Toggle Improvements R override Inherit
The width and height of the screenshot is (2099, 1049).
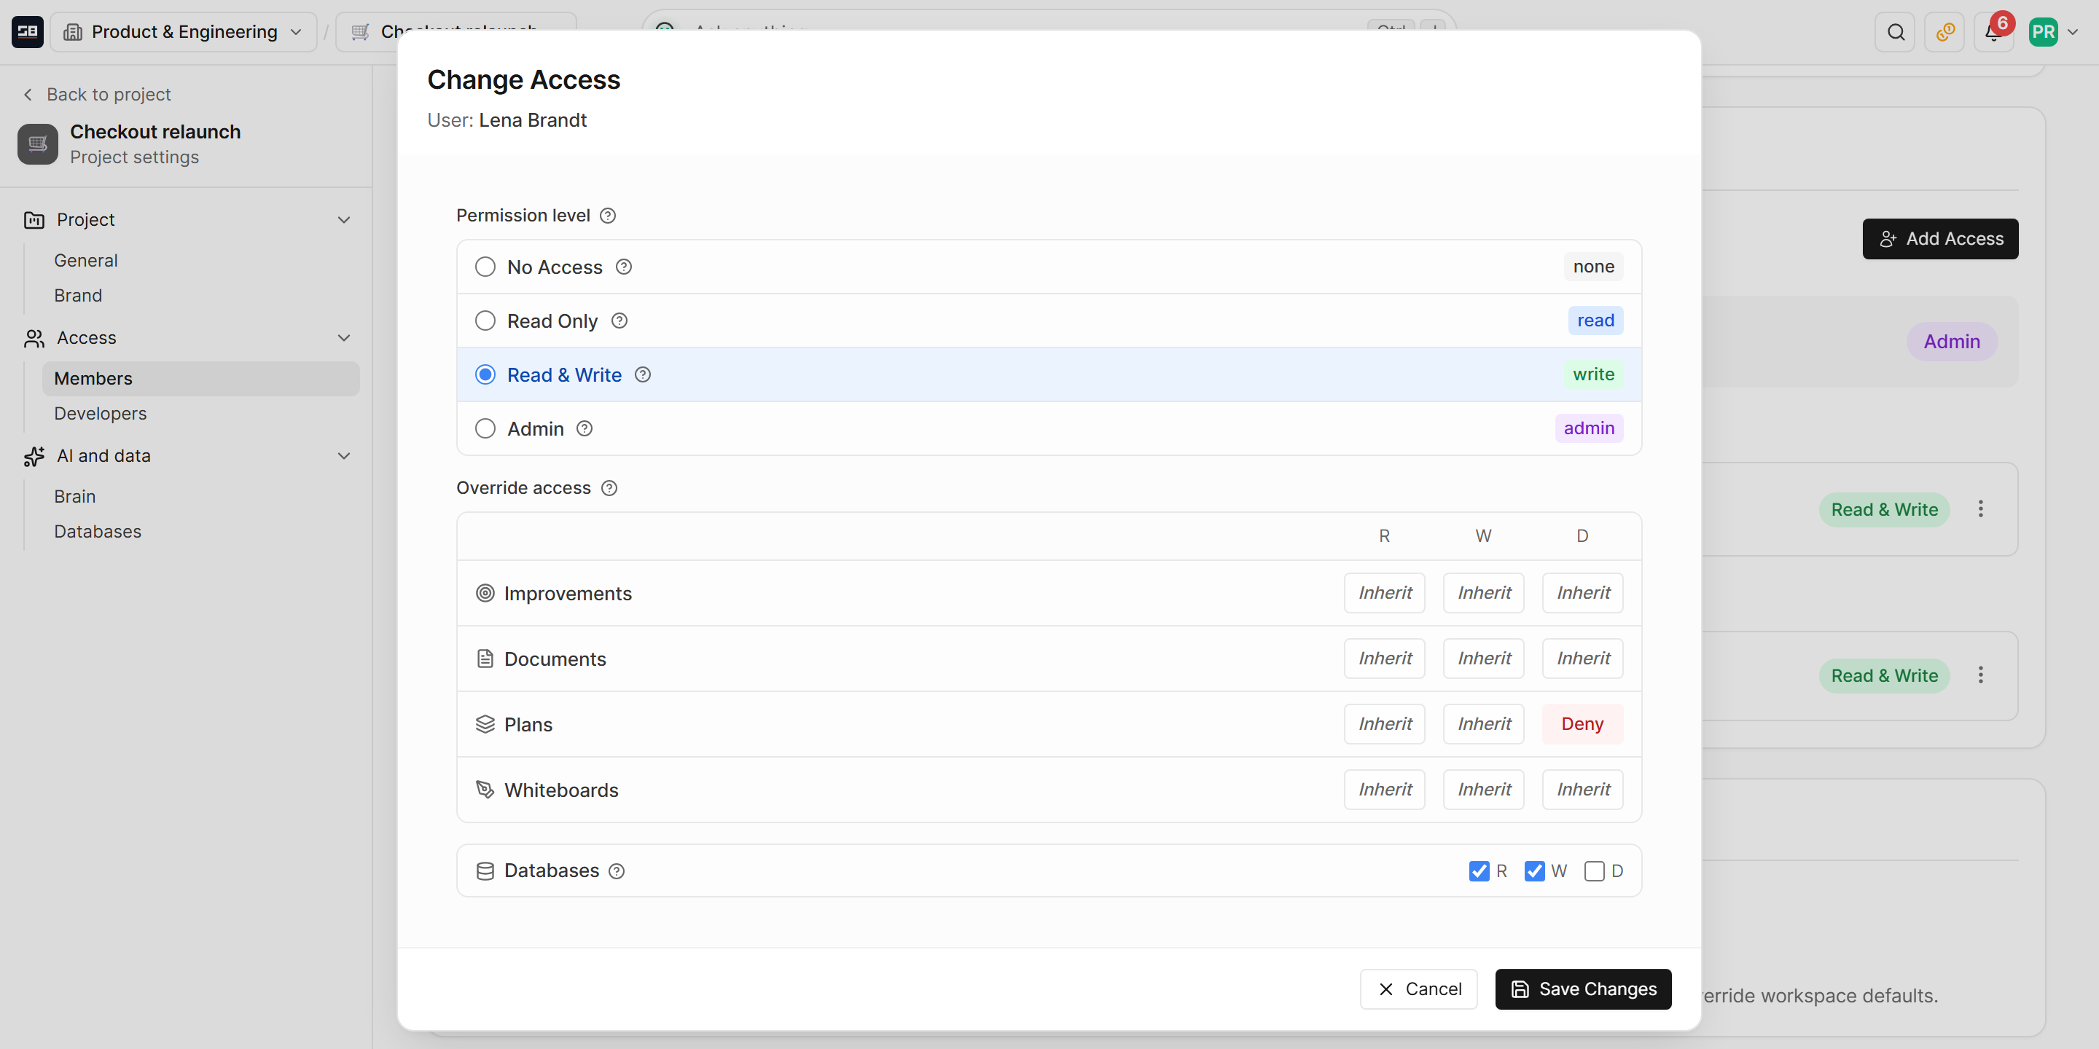[1385, 593]
